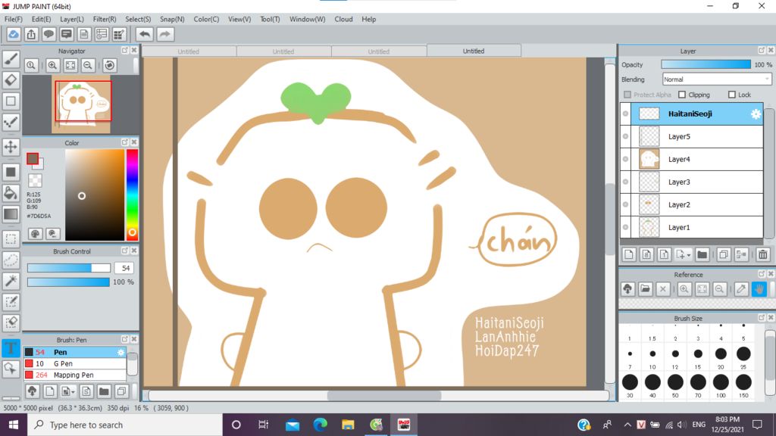The image size is (776, 436).
Task: Hide the HaitaniSeoji layer
Action: (x=625, y=114)
